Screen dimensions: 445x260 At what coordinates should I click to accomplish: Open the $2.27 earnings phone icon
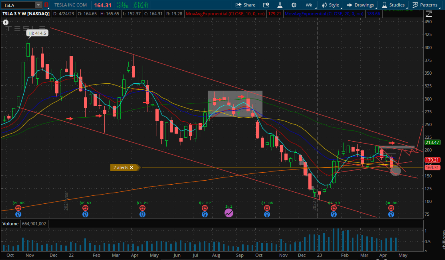204,208
